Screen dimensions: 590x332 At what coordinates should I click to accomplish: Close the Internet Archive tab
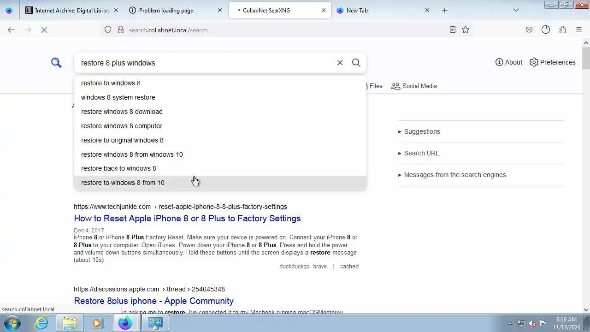(x=116, y=10)
